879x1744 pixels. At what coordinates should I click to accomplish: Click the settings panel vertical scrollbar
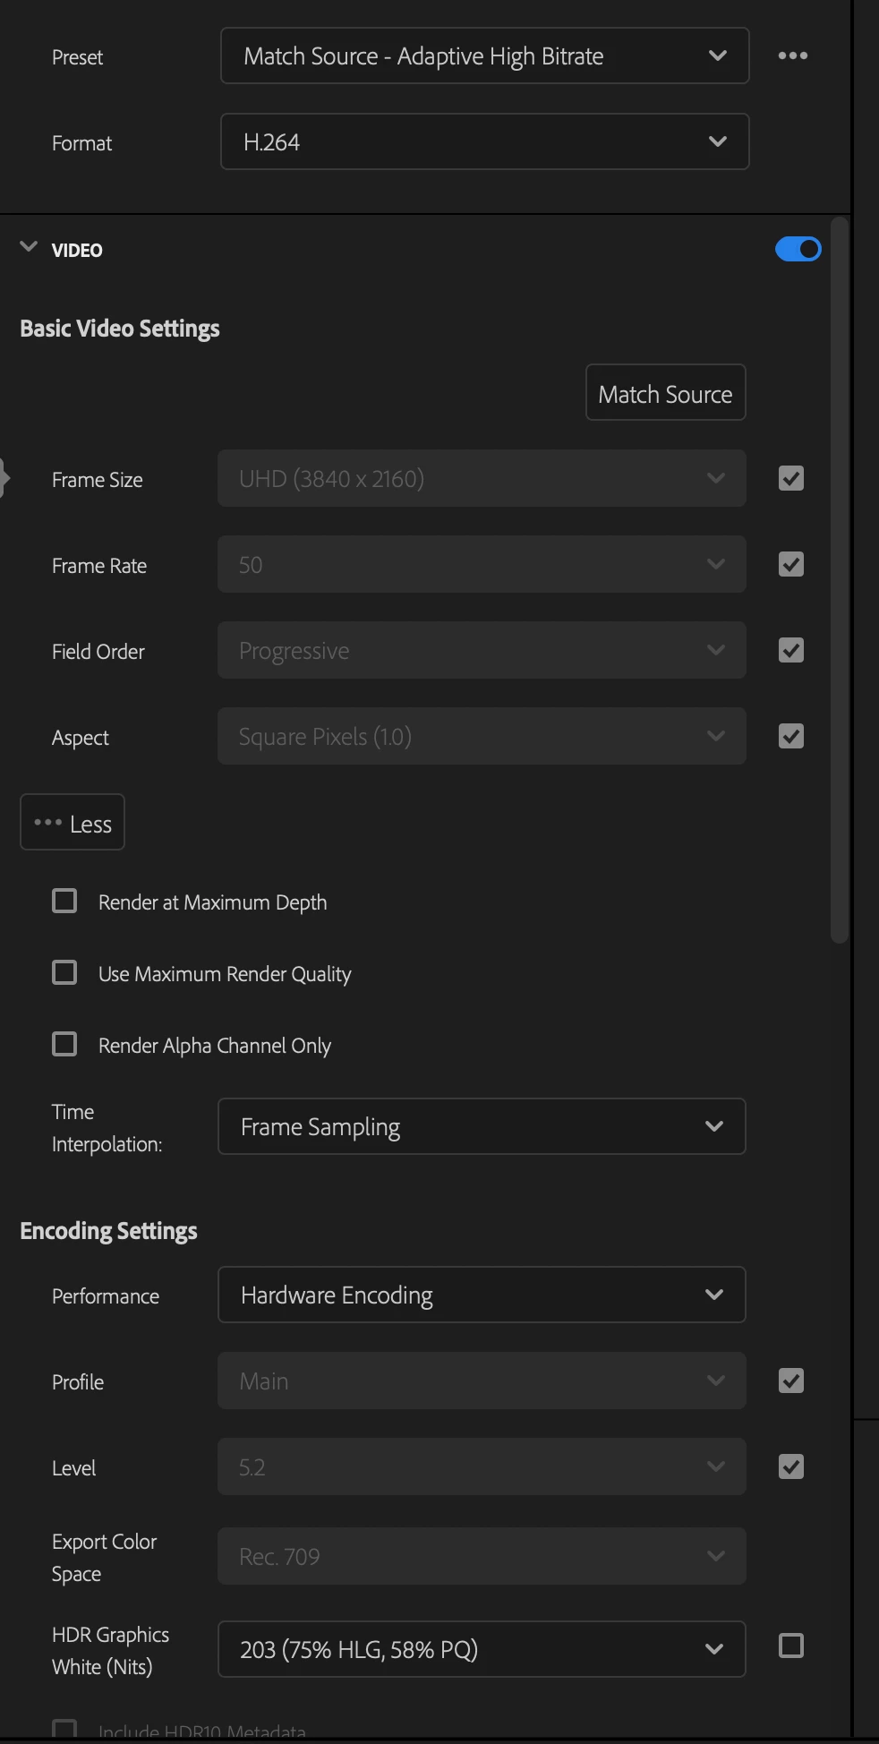coord(839,580)
